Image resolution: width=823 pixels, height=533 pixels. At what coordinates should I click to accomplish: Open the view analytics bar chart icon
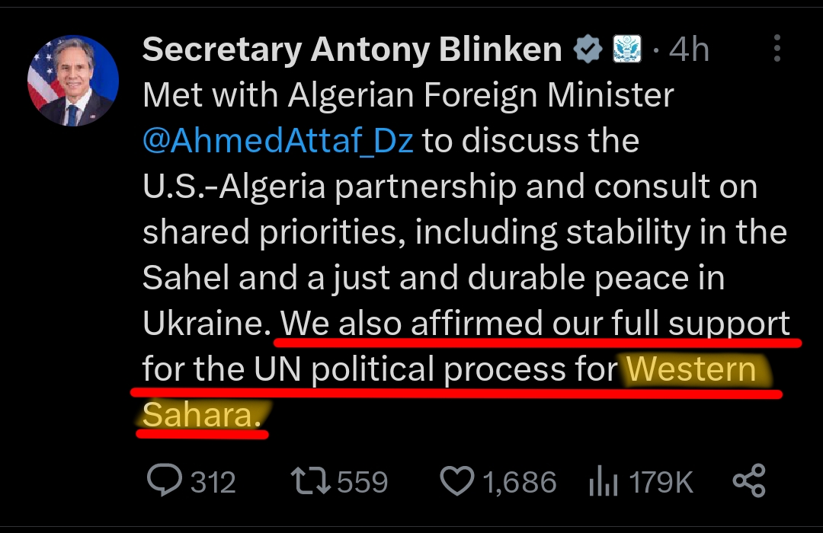coord(603,482)
